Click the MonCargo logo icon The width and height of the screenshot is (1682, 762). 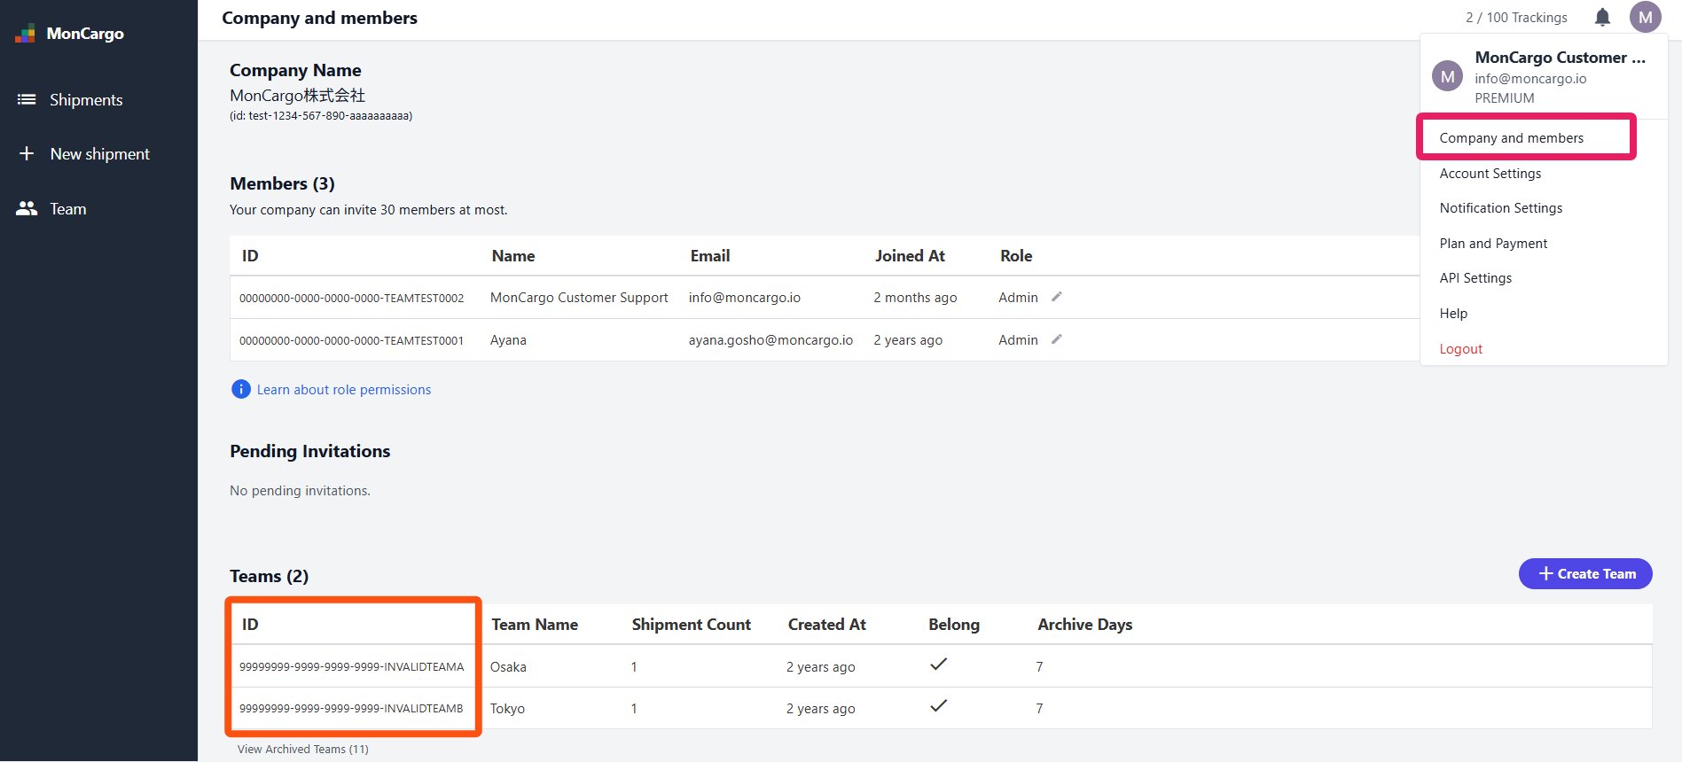25,34
